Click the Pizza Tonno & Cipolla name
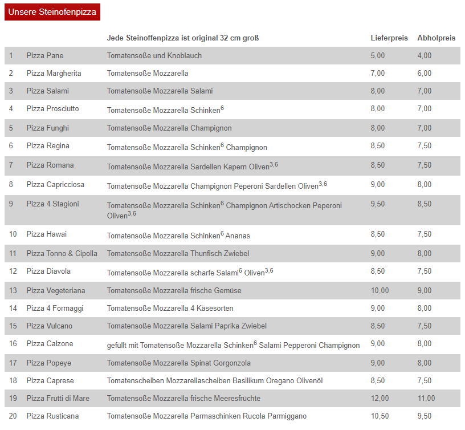465x430 pixels. pyautogui.click(x=62, y=253)
